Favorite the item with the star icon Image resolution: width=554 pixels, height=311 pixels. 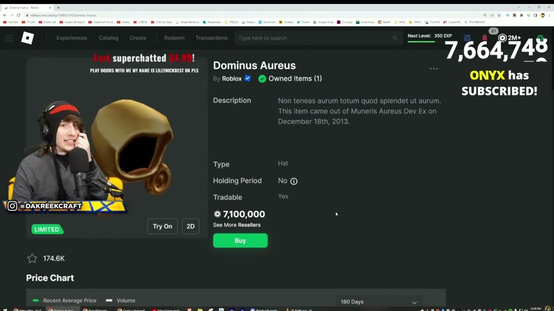coord(32,258)
